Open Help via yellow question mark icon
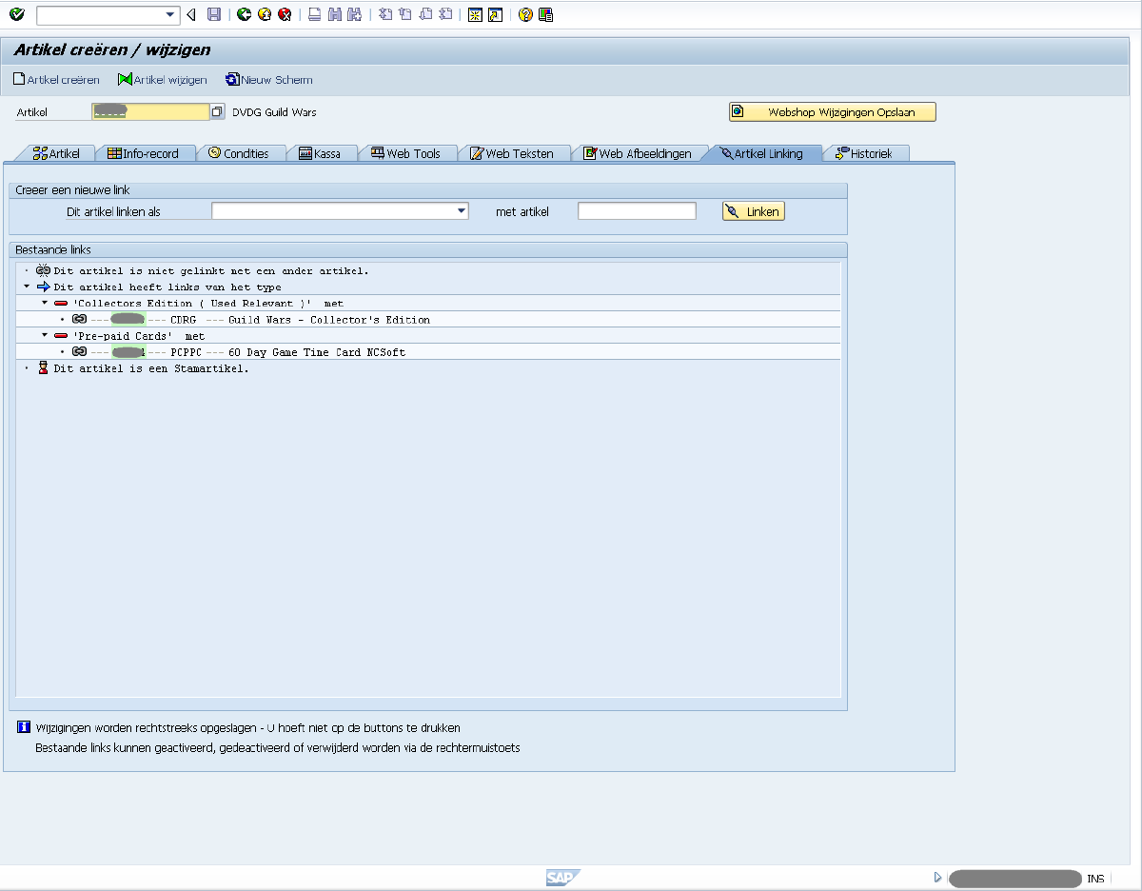The height and width of the screenshot is (891, 1142). click(524, 14)
